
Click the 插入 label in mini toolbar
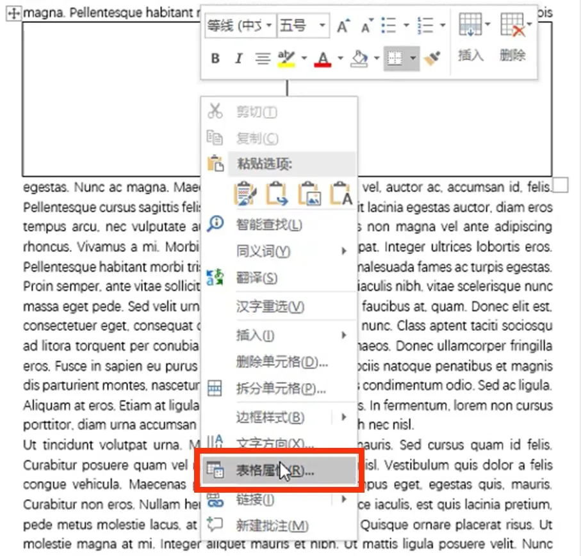click(x=471, y=56)
